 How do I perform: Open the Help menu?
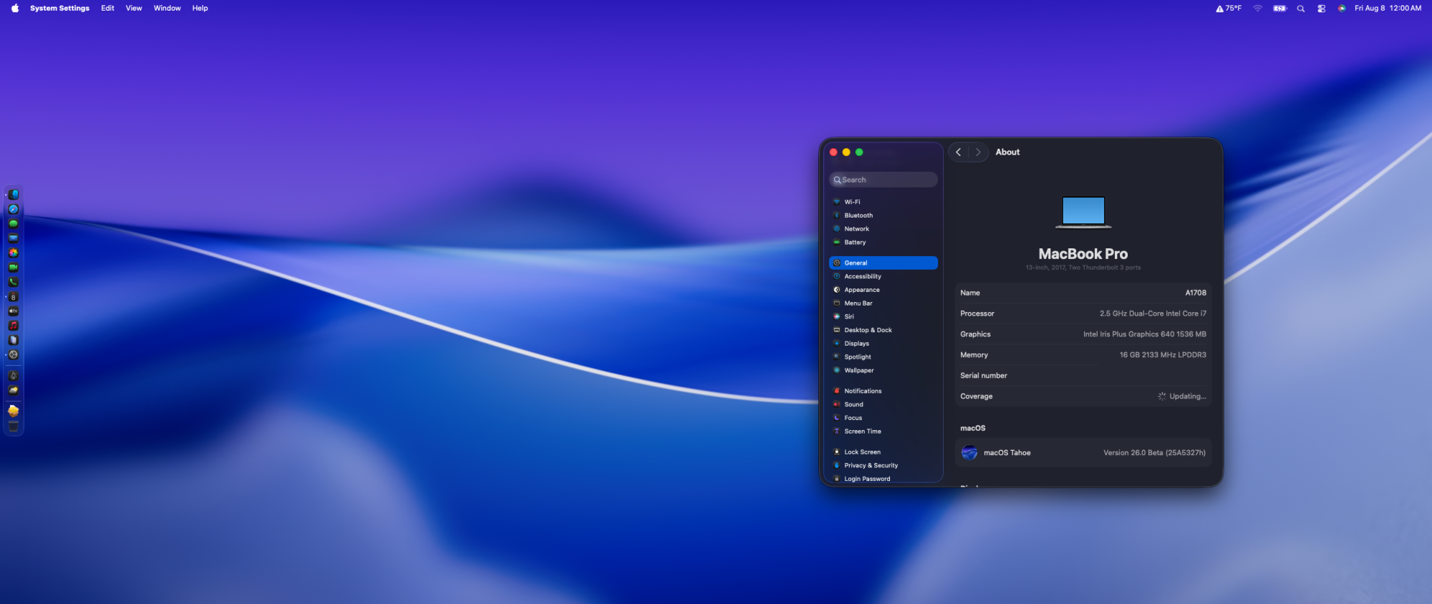[200, 8]
